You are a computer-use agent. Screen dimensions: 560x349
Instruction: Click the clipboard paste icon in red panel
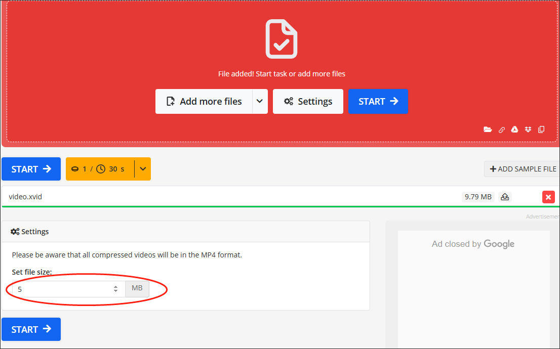click(x=541, y=129)
